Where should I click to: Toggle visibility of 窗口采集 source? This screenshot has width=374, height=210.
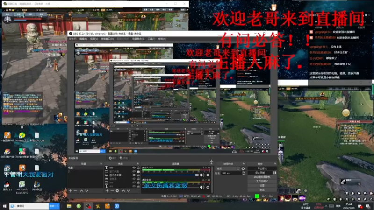pyautogui.click(x=134, y=171)
